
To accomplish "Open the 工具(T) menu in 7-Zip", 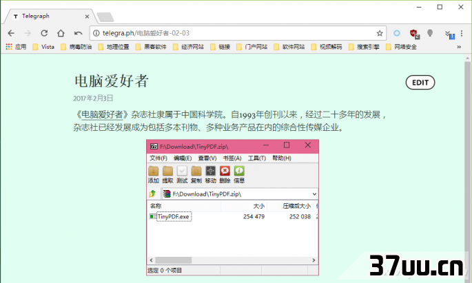I will click(257, 158).
